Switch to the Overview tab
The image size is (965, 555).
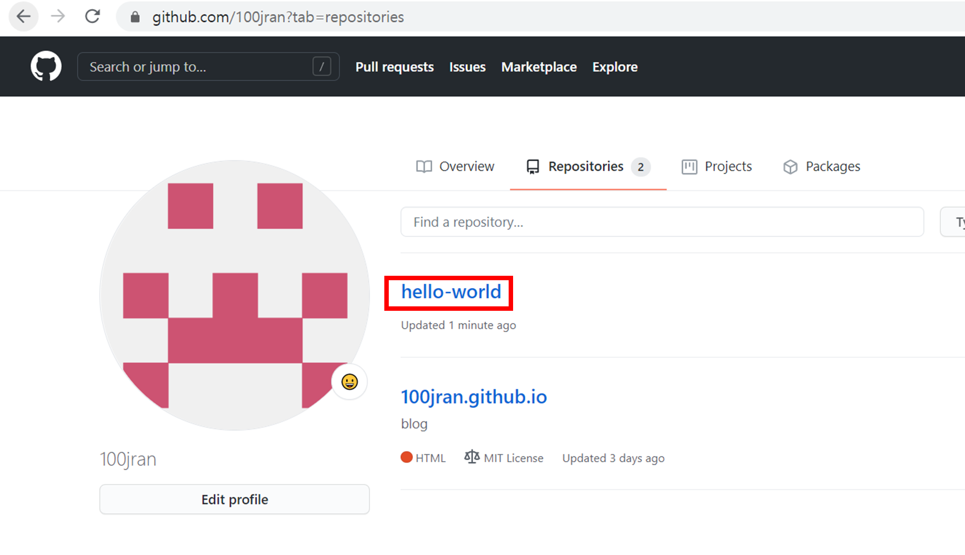(x=455, y=167)
